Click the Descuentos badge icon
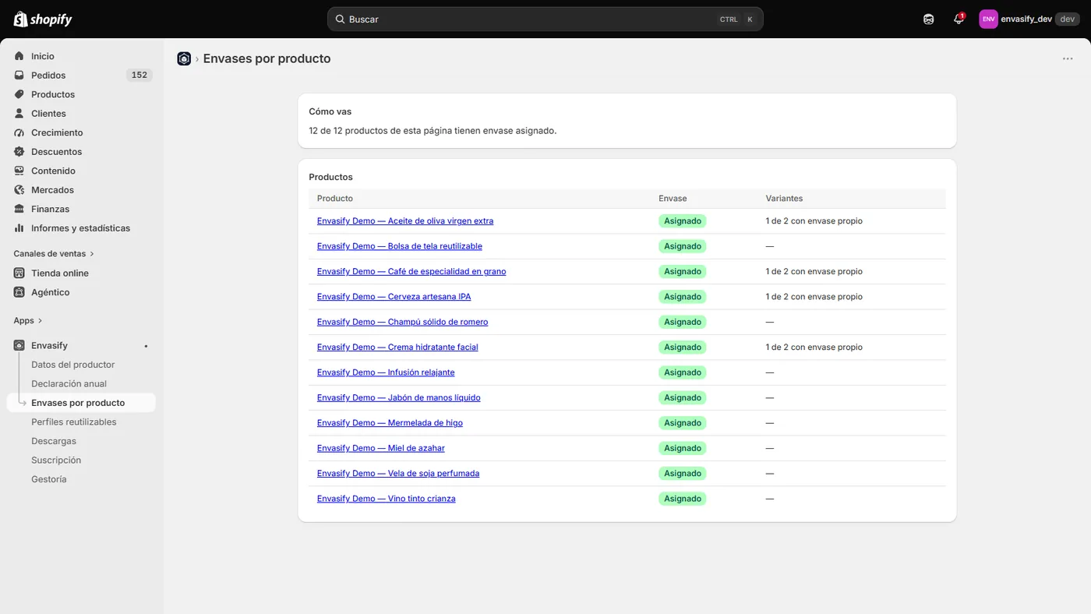 (19, 152)
